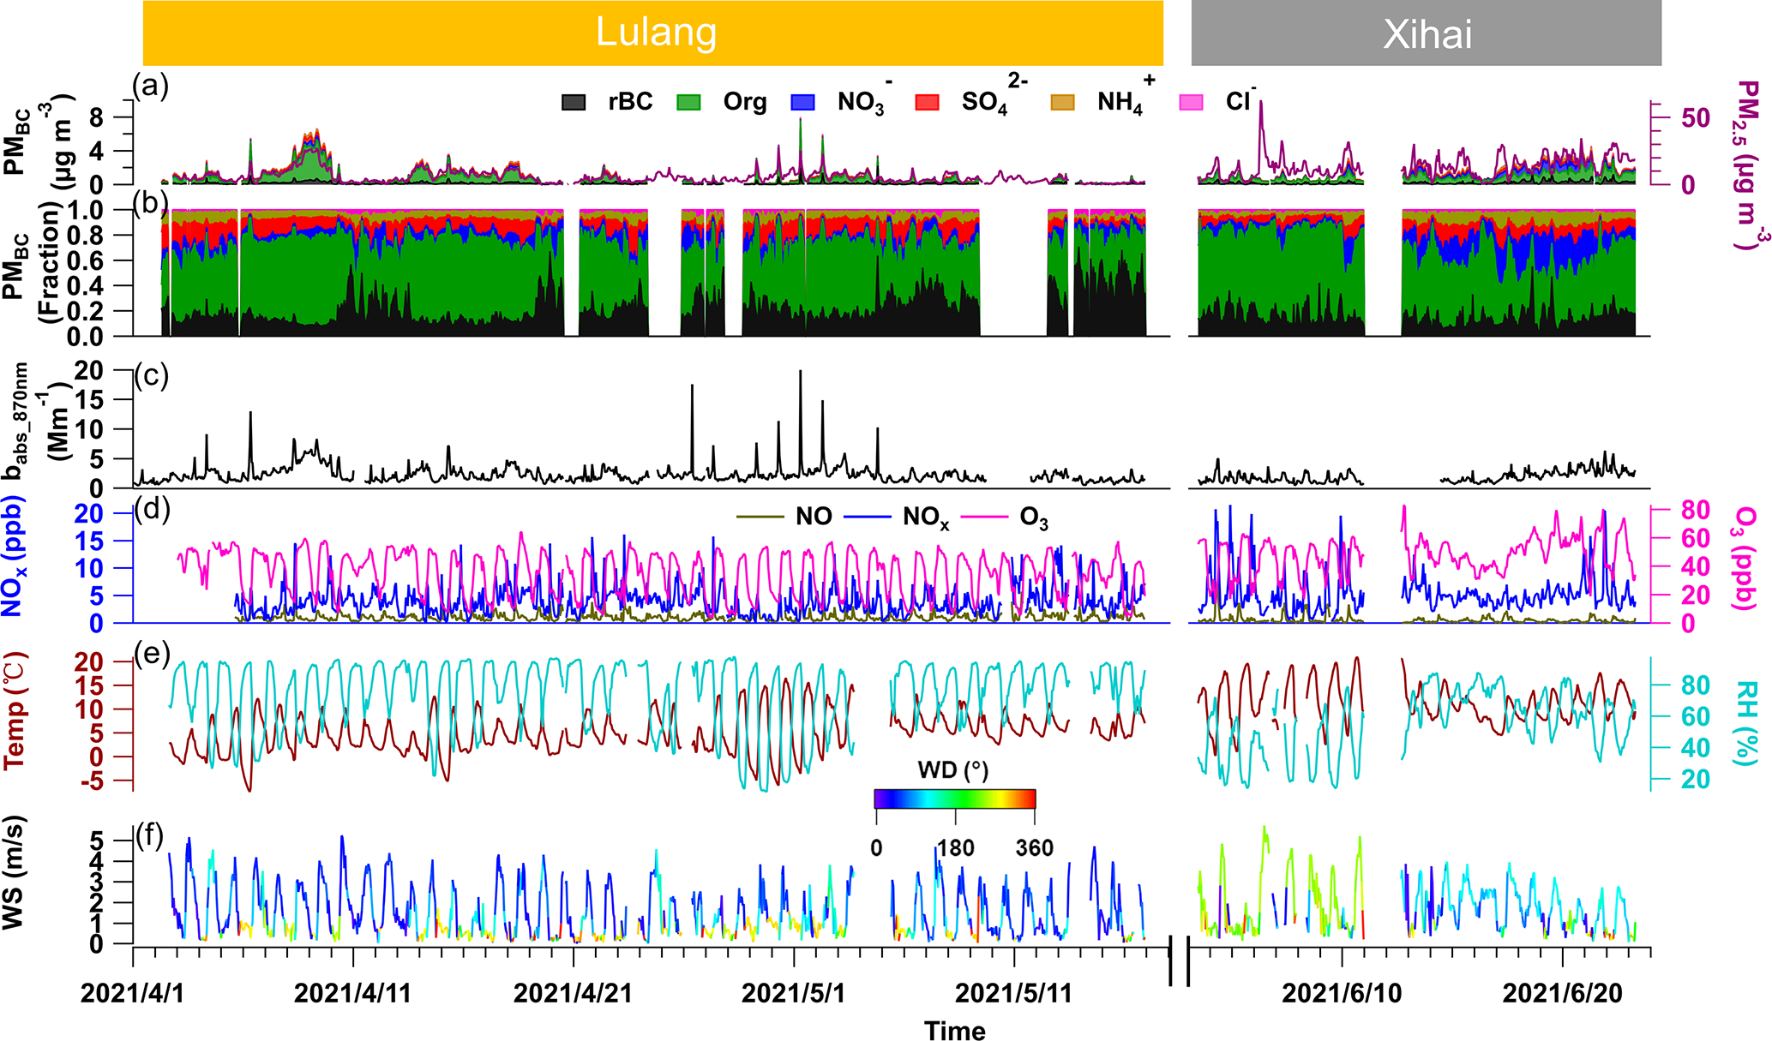Click the blue NO3 legend swatch
The height and width of the screenshot is (1041, 1772).
(802, 102)
